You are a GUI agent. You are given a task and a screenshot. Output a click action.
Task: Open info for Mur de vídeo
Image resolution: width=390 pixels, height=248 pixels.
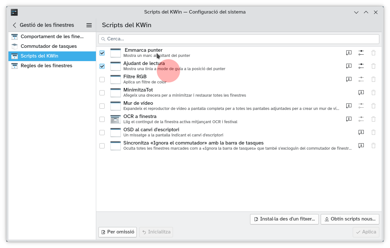(x=349, y=106)
